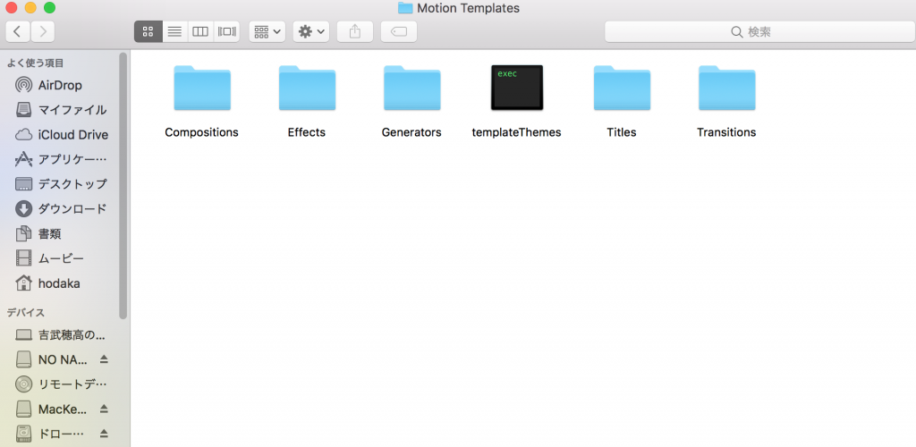The height and width of the screenshot is (447, 916).
Task: Open the gear action menu
Action: [x=311, y=31]
